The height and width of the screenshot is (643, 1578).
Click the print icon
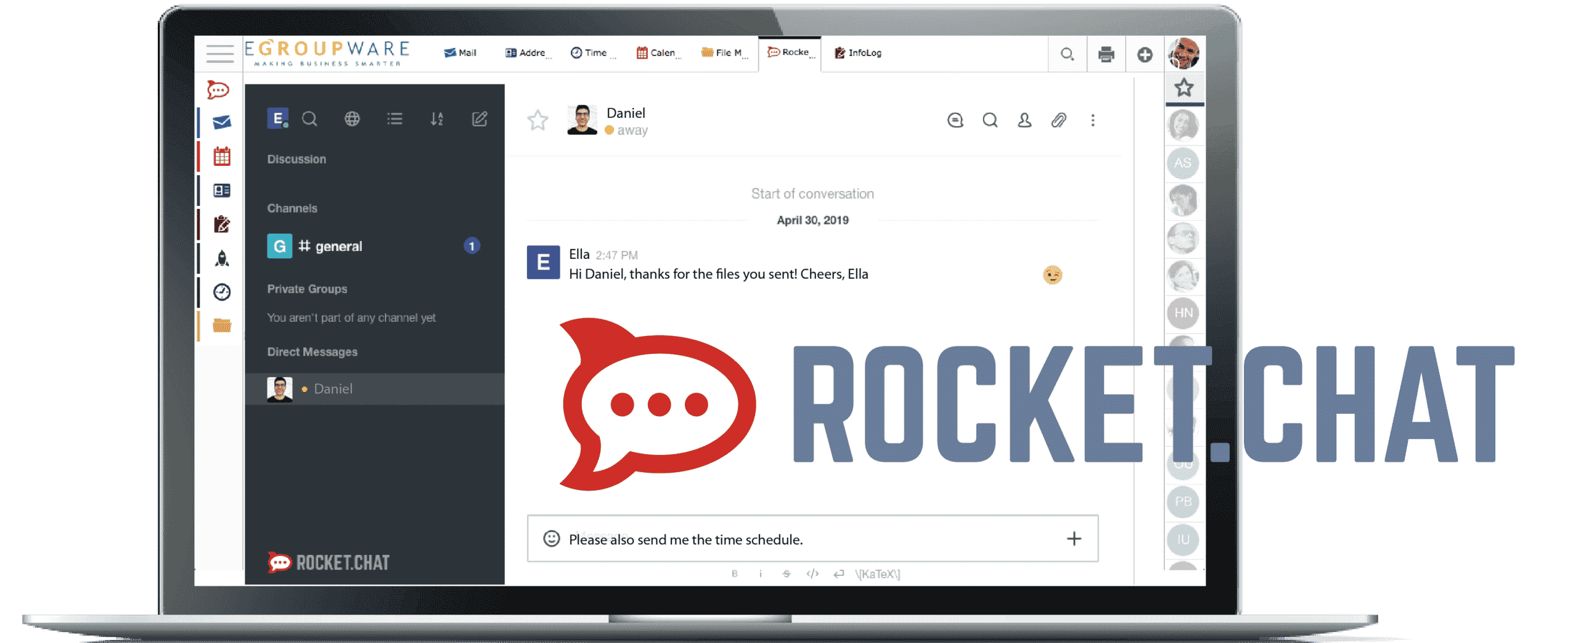[1106, 54]
